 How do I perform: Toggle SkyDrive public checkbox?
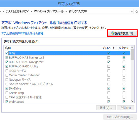[x=124, y=88]
